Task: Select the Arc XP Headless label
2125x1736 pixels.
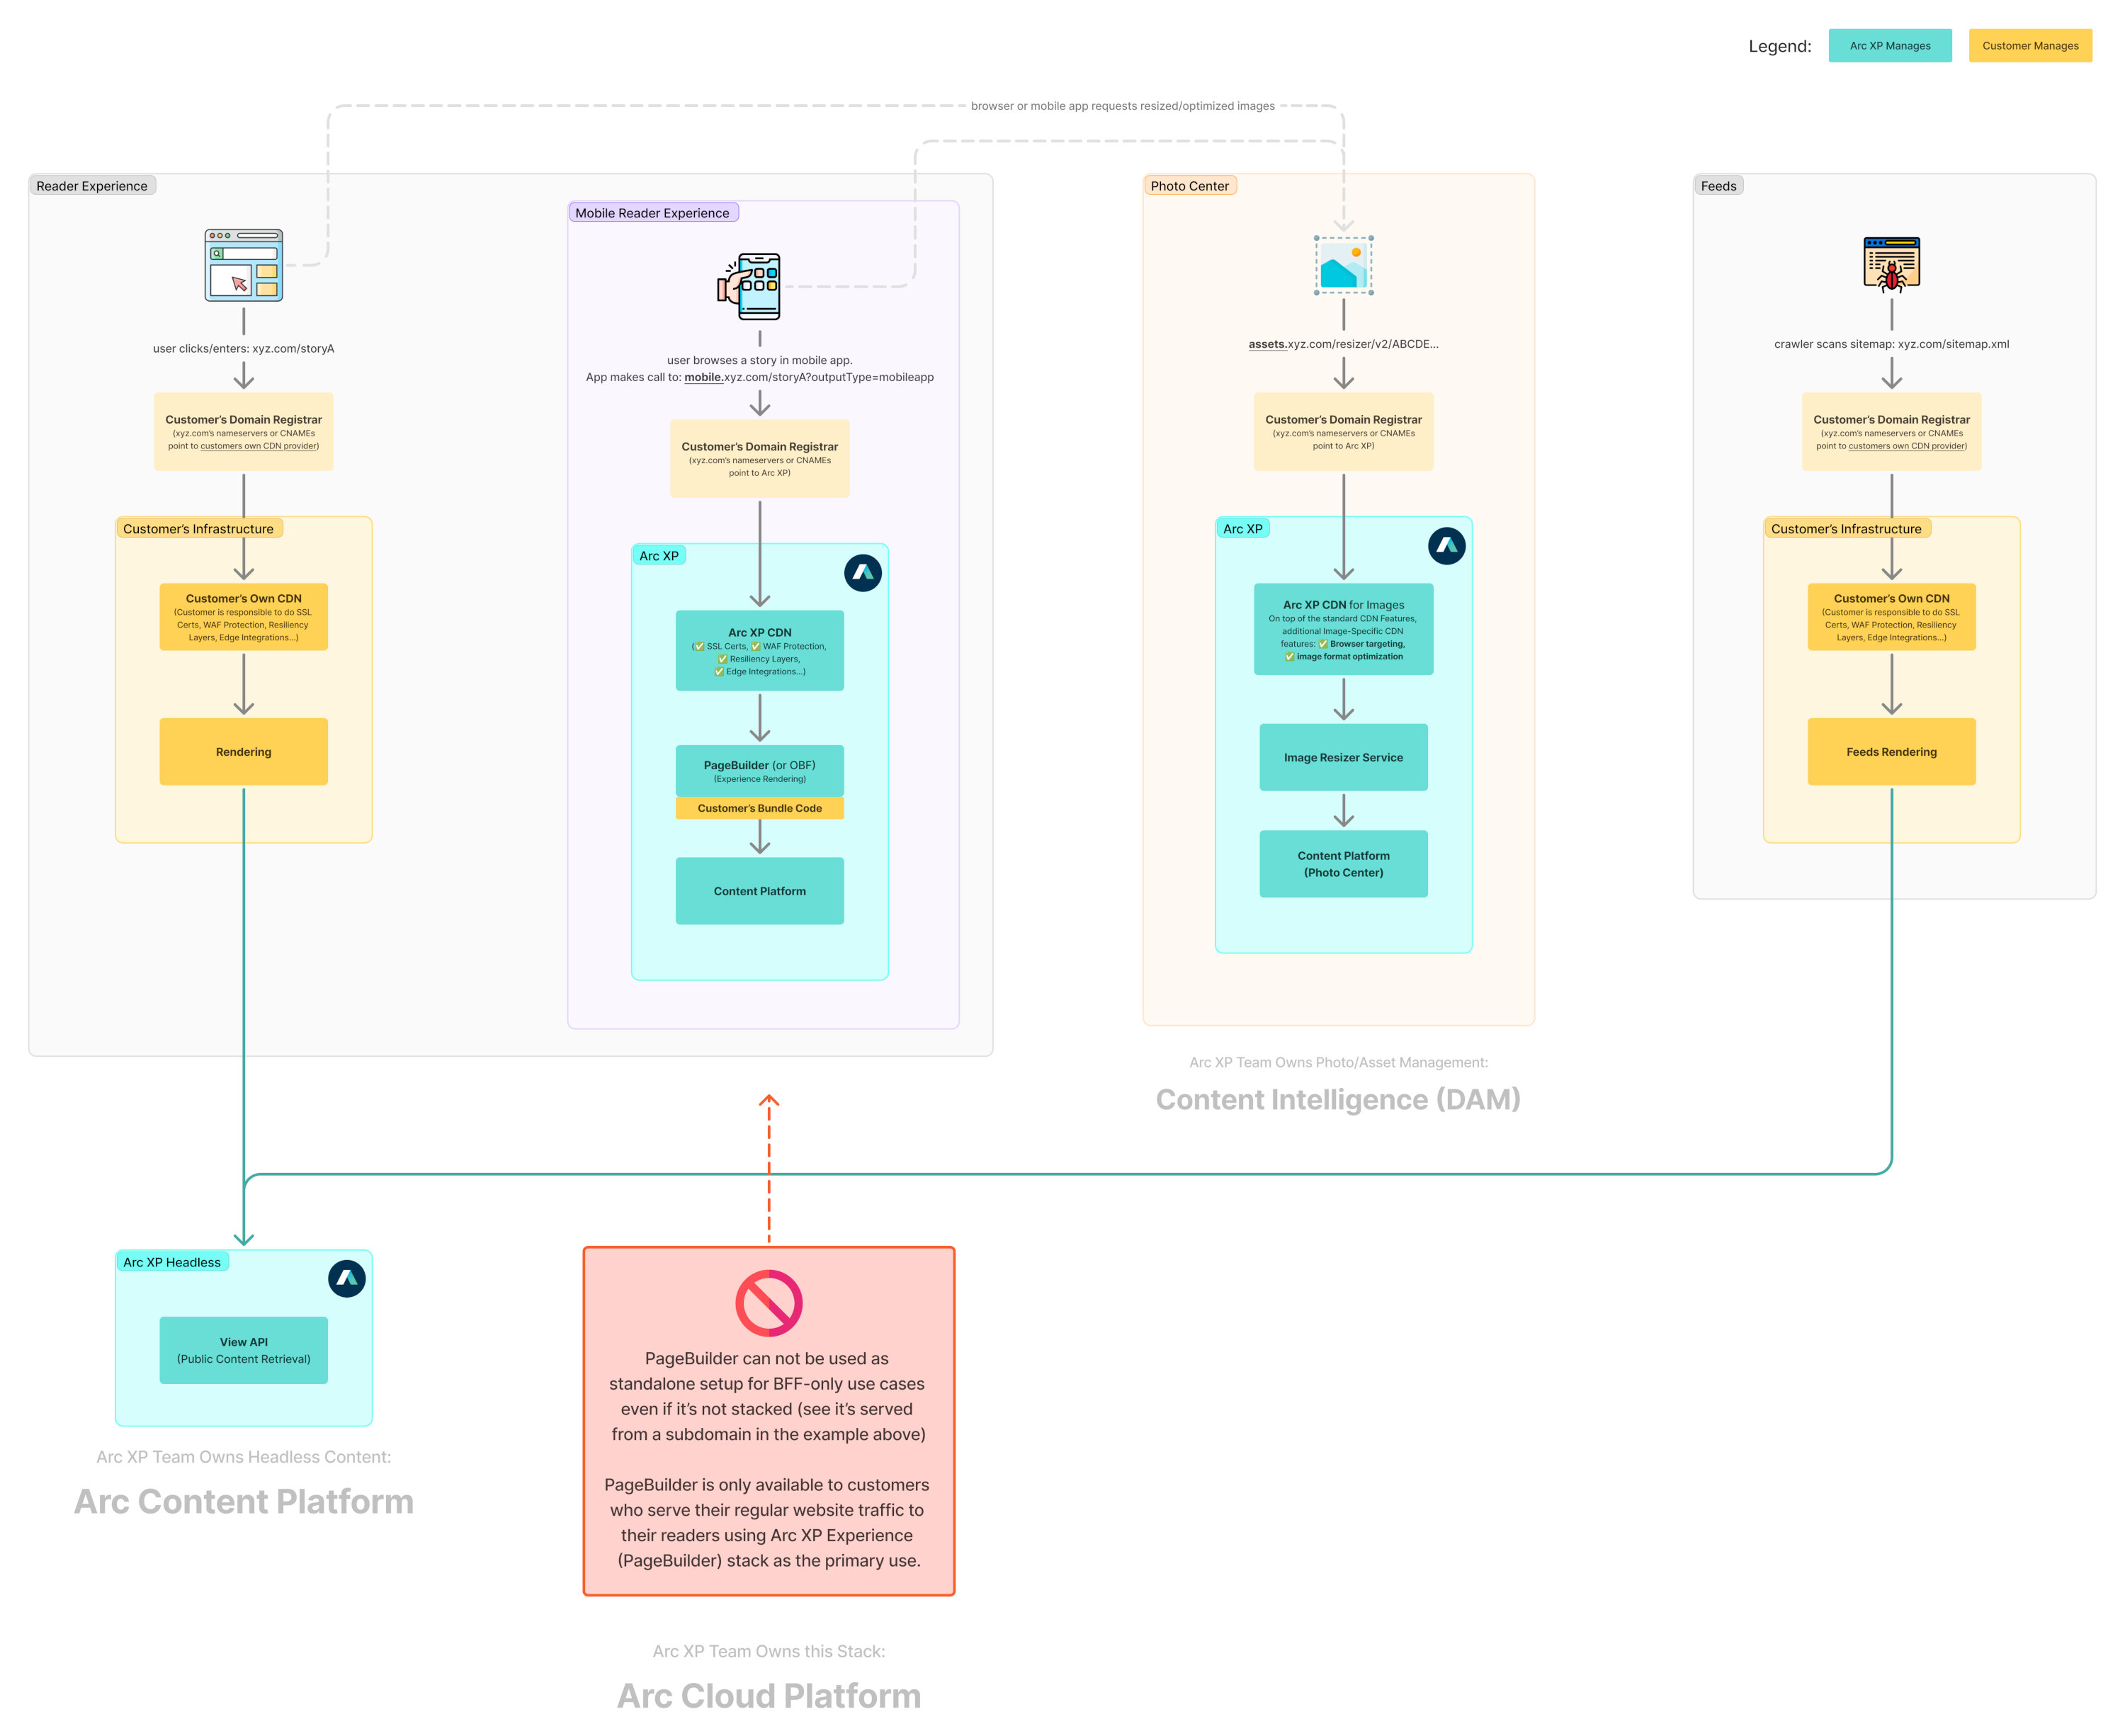Action: pos(172,1262)
